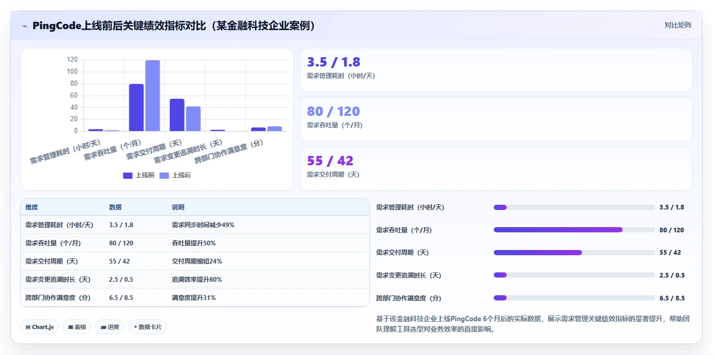713x355 pixels.
Task: Click progress value 55 / 42 label
Action: [x=670, y=253]
